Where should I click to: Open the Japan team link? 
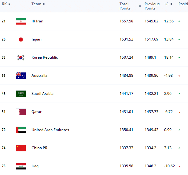tap(36, 39)
